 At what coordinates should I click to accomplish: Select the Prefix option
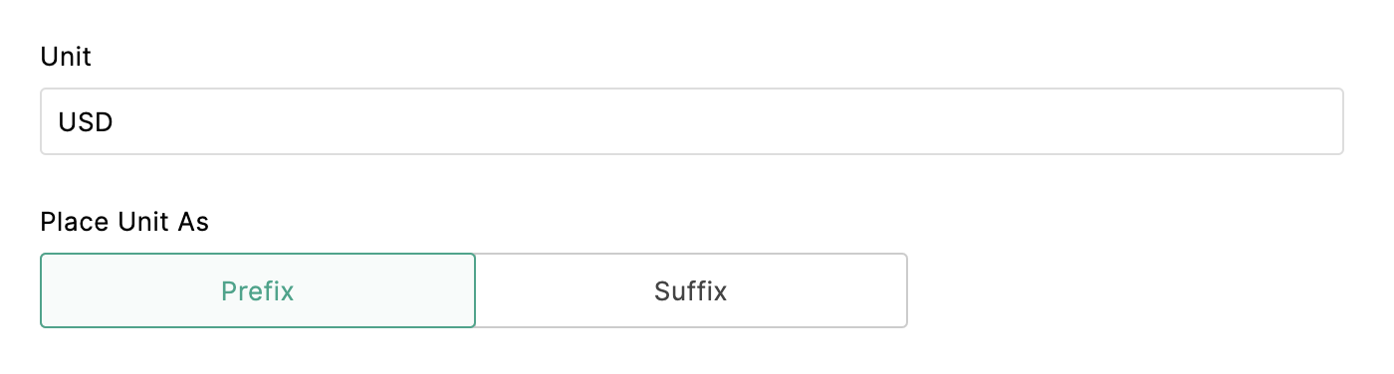click(258, 290)
